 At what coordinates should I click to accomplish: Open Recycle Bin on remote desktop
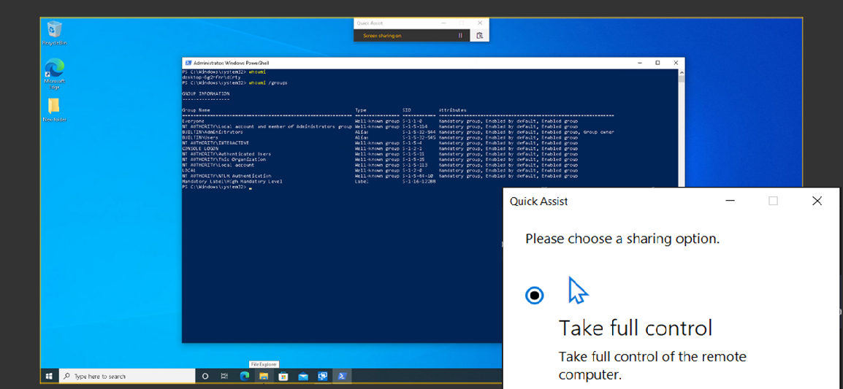pos(55,33)
